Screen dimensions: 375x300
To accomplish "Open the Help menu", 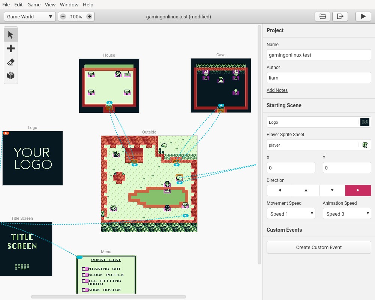I will (x=88, y=4).
